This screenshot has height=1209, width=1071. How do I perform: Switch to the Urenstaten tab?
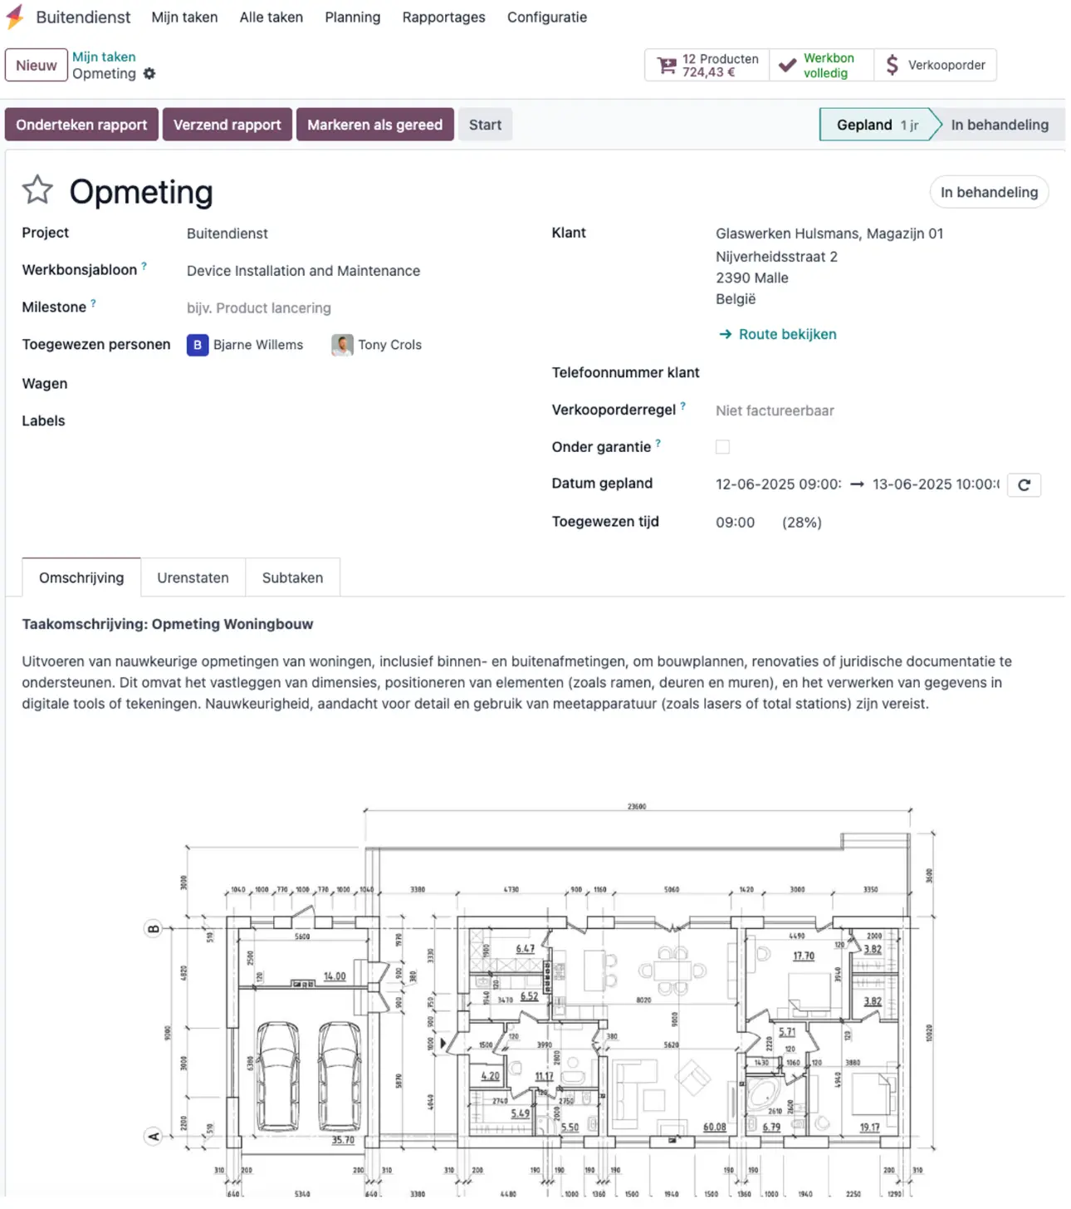click(x=193, y=577)
